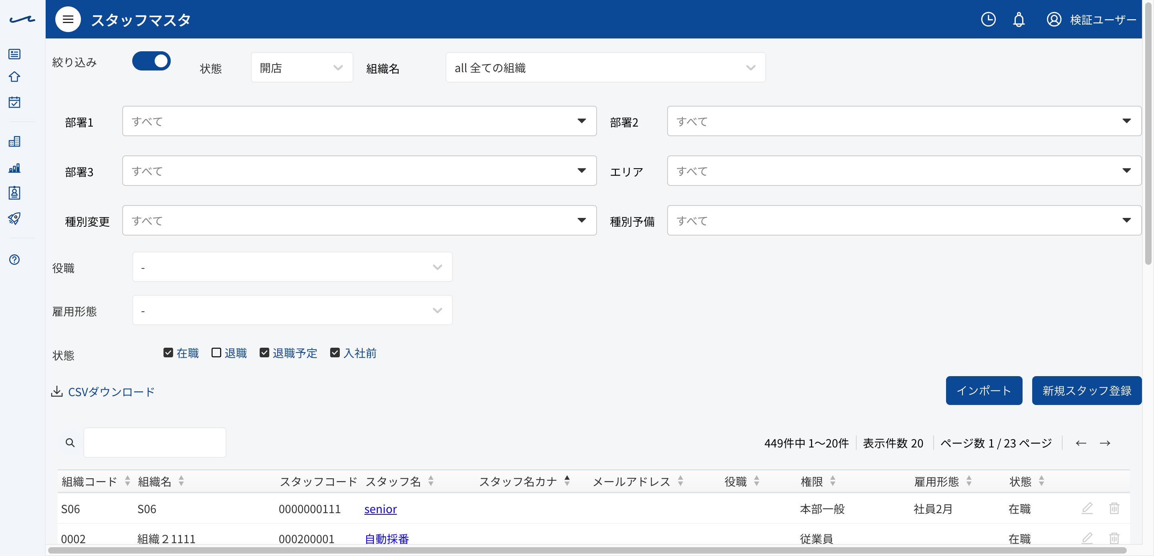Screen dimensions: 1154x556
Task: Expand the 種別予備 dropdown
Action: [904, 220]
